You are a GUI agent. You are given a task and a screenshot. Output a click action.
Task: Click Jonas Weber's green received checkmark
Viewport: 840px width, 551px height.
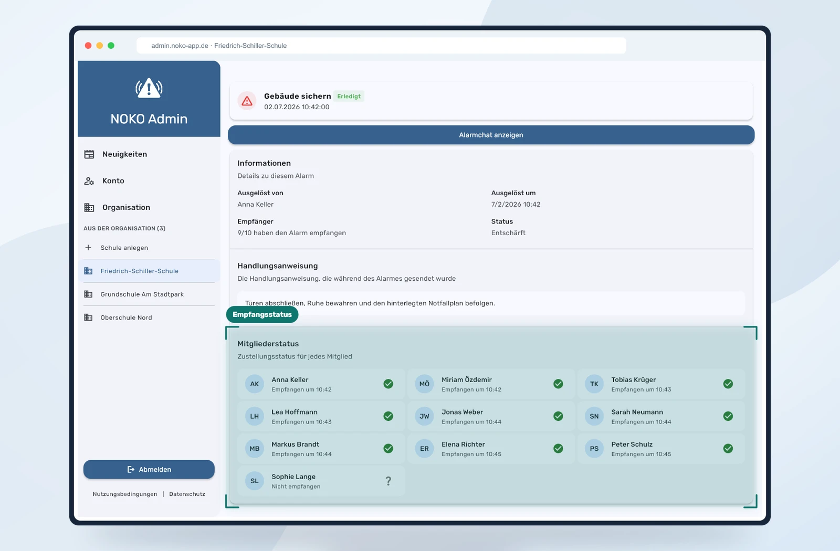click(558, 416)
